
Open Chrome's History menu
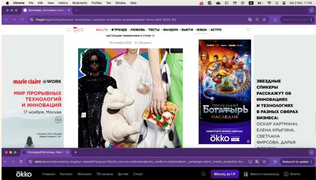(x=63, y=3)
